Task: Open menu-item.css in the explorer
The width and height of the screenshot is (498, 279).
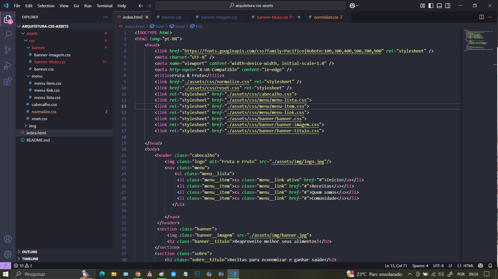Action: tap(64, 83)
